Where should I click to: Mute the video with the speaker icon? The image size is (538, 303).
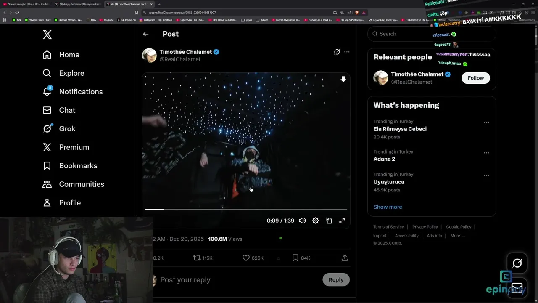pyautogui.click(x=302, y=221)
